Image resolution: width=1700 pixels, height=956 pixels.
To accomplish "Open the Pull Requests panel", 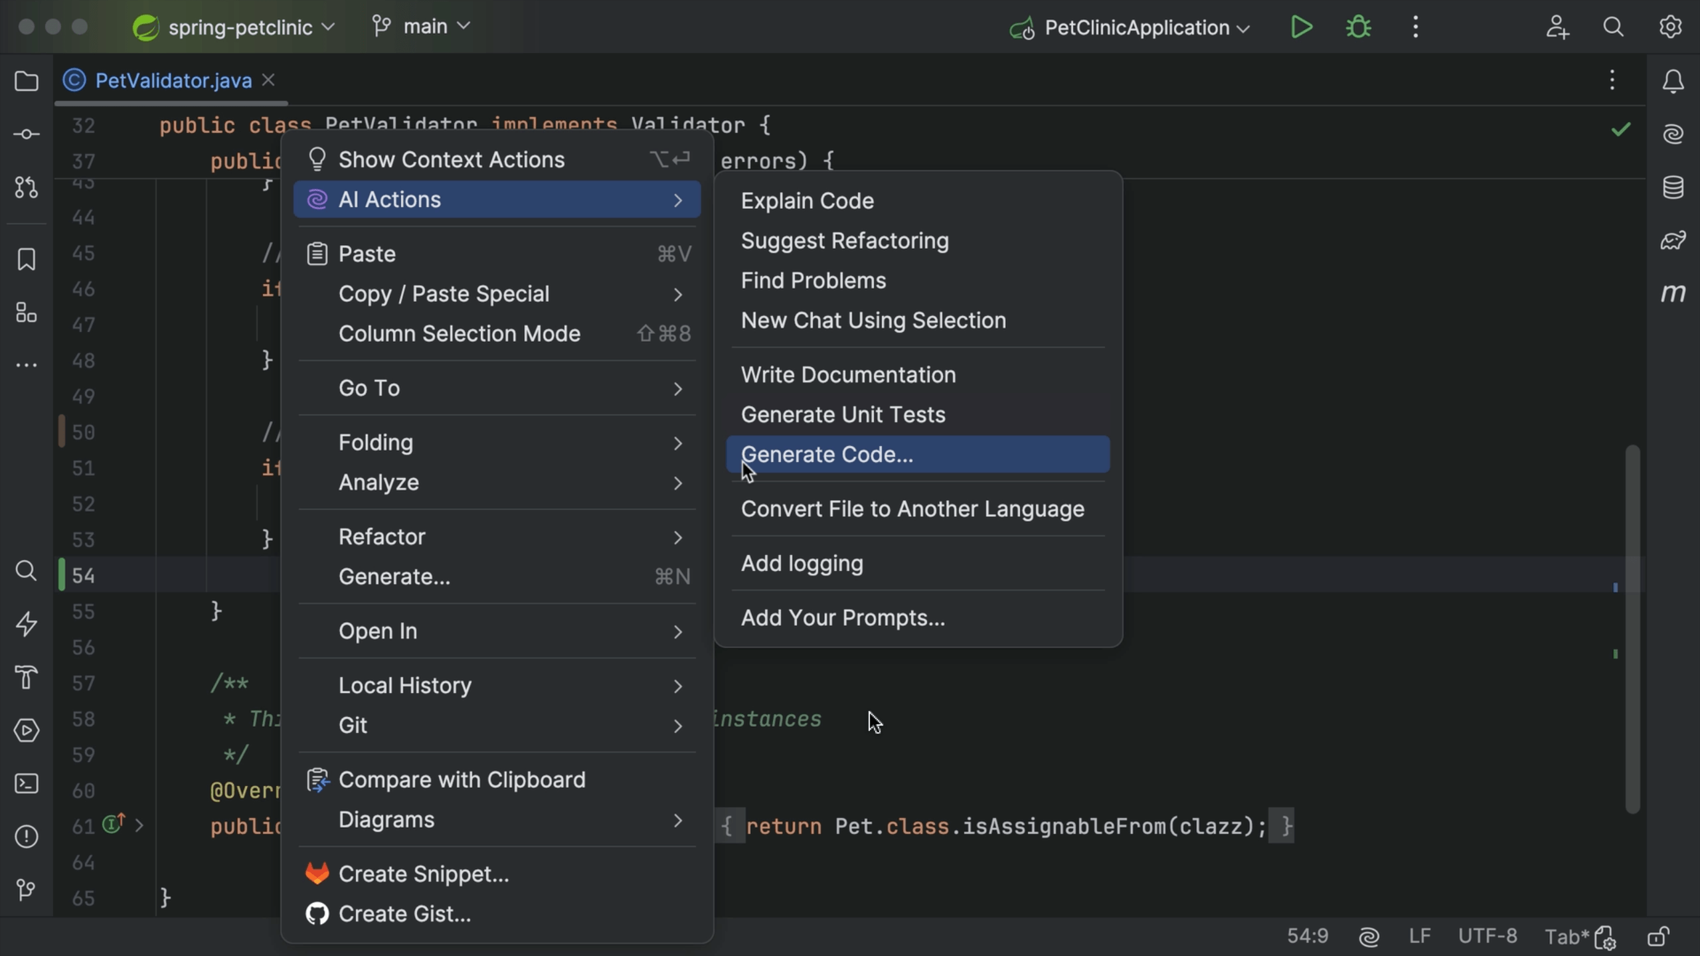I will [x=25, y=187].
